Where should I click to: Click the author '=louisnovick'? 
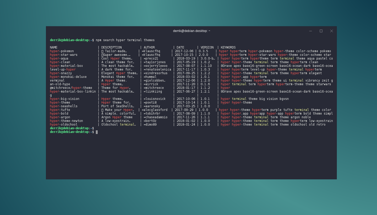click(x=155, y=99)
